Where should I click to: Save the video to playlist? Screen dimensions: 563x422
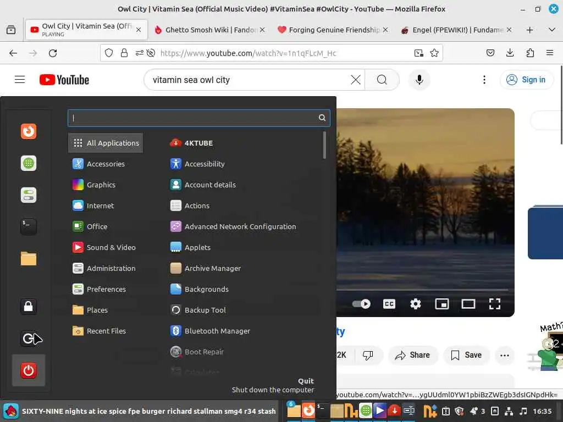[x=466, y=356]
